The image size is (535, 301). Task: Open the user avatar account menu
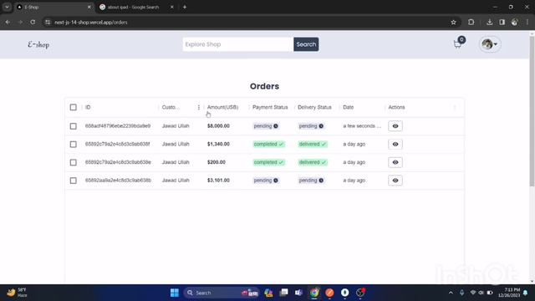point(490,44)
